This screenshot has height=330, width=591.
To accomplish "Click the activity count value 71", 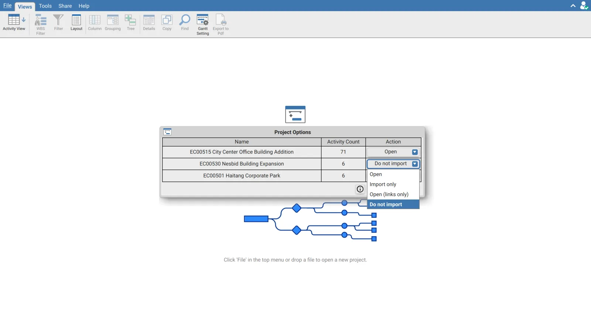I will [343, 152].
